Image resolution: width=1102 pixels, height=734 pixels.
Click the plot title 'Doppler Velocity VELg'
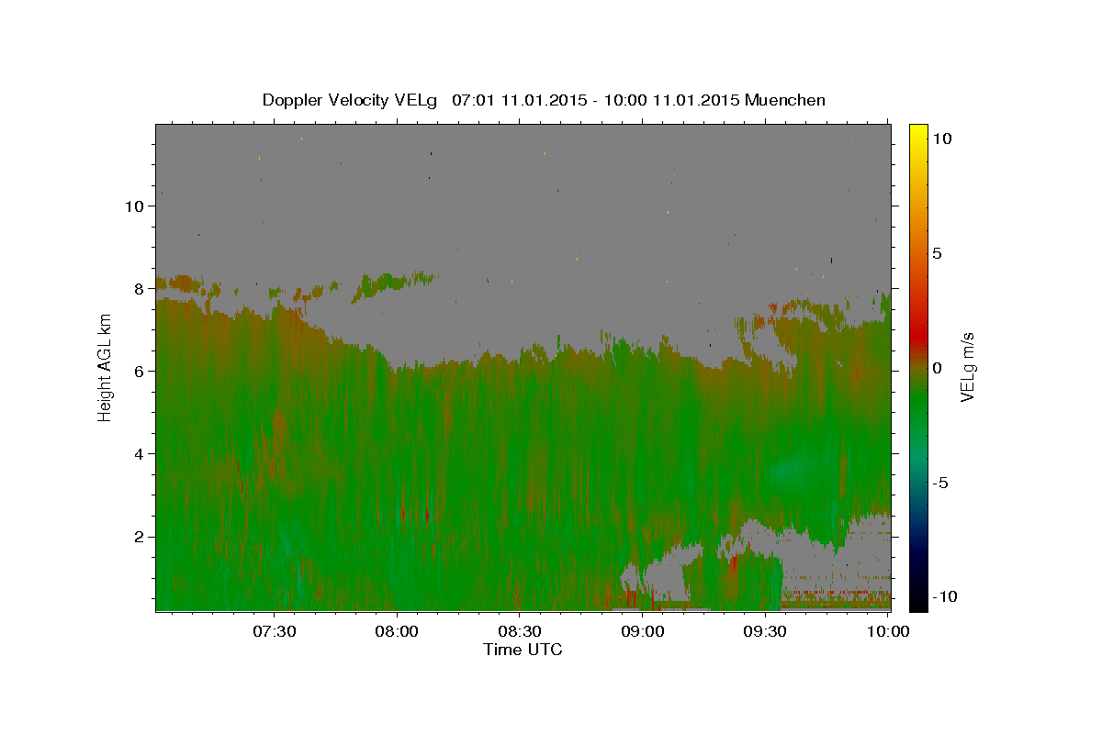pos(352,100)
